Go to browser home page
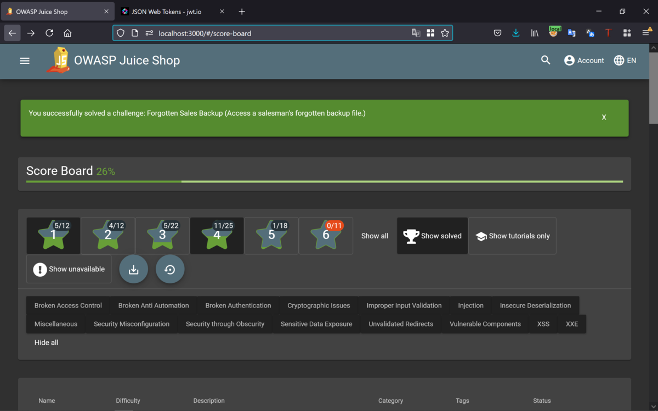The image size is (658, 411). [x=67, y=33]
